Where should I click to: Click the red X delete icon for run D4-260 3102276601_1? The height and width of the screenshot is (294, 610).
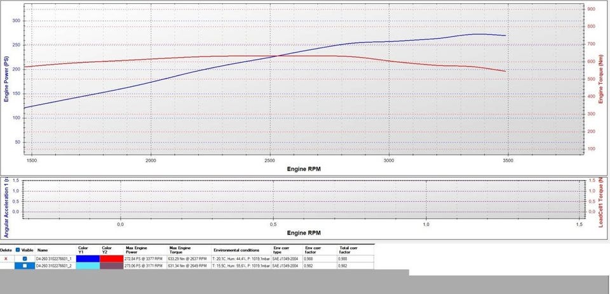pyautogui.click(x=6, y=259)
